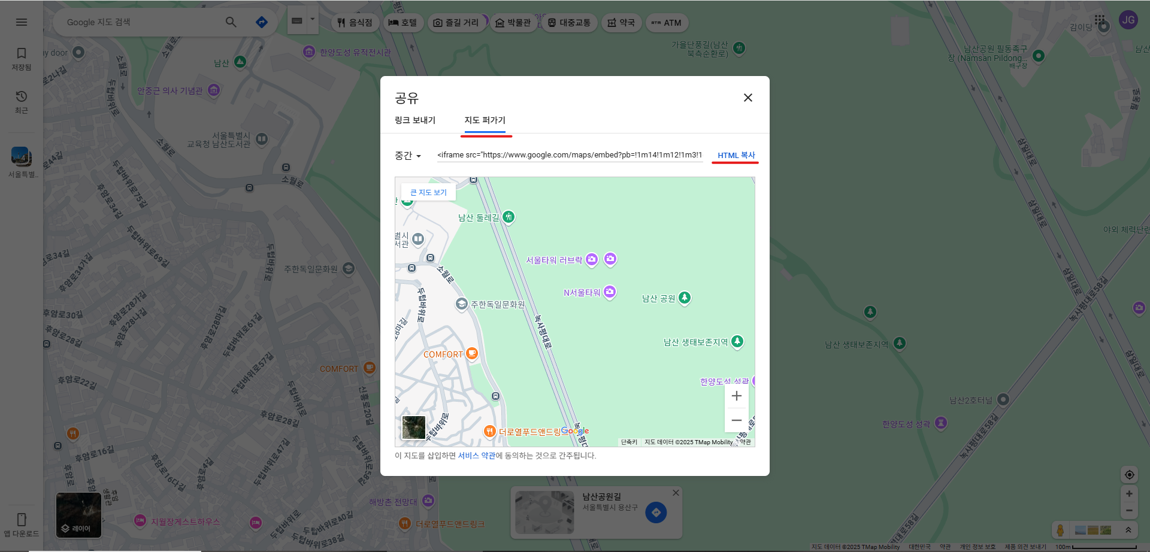Click the Street View pegman icon
Image resolution: width=1150 pixels, height=552 pixels.
coord(1060,530)
